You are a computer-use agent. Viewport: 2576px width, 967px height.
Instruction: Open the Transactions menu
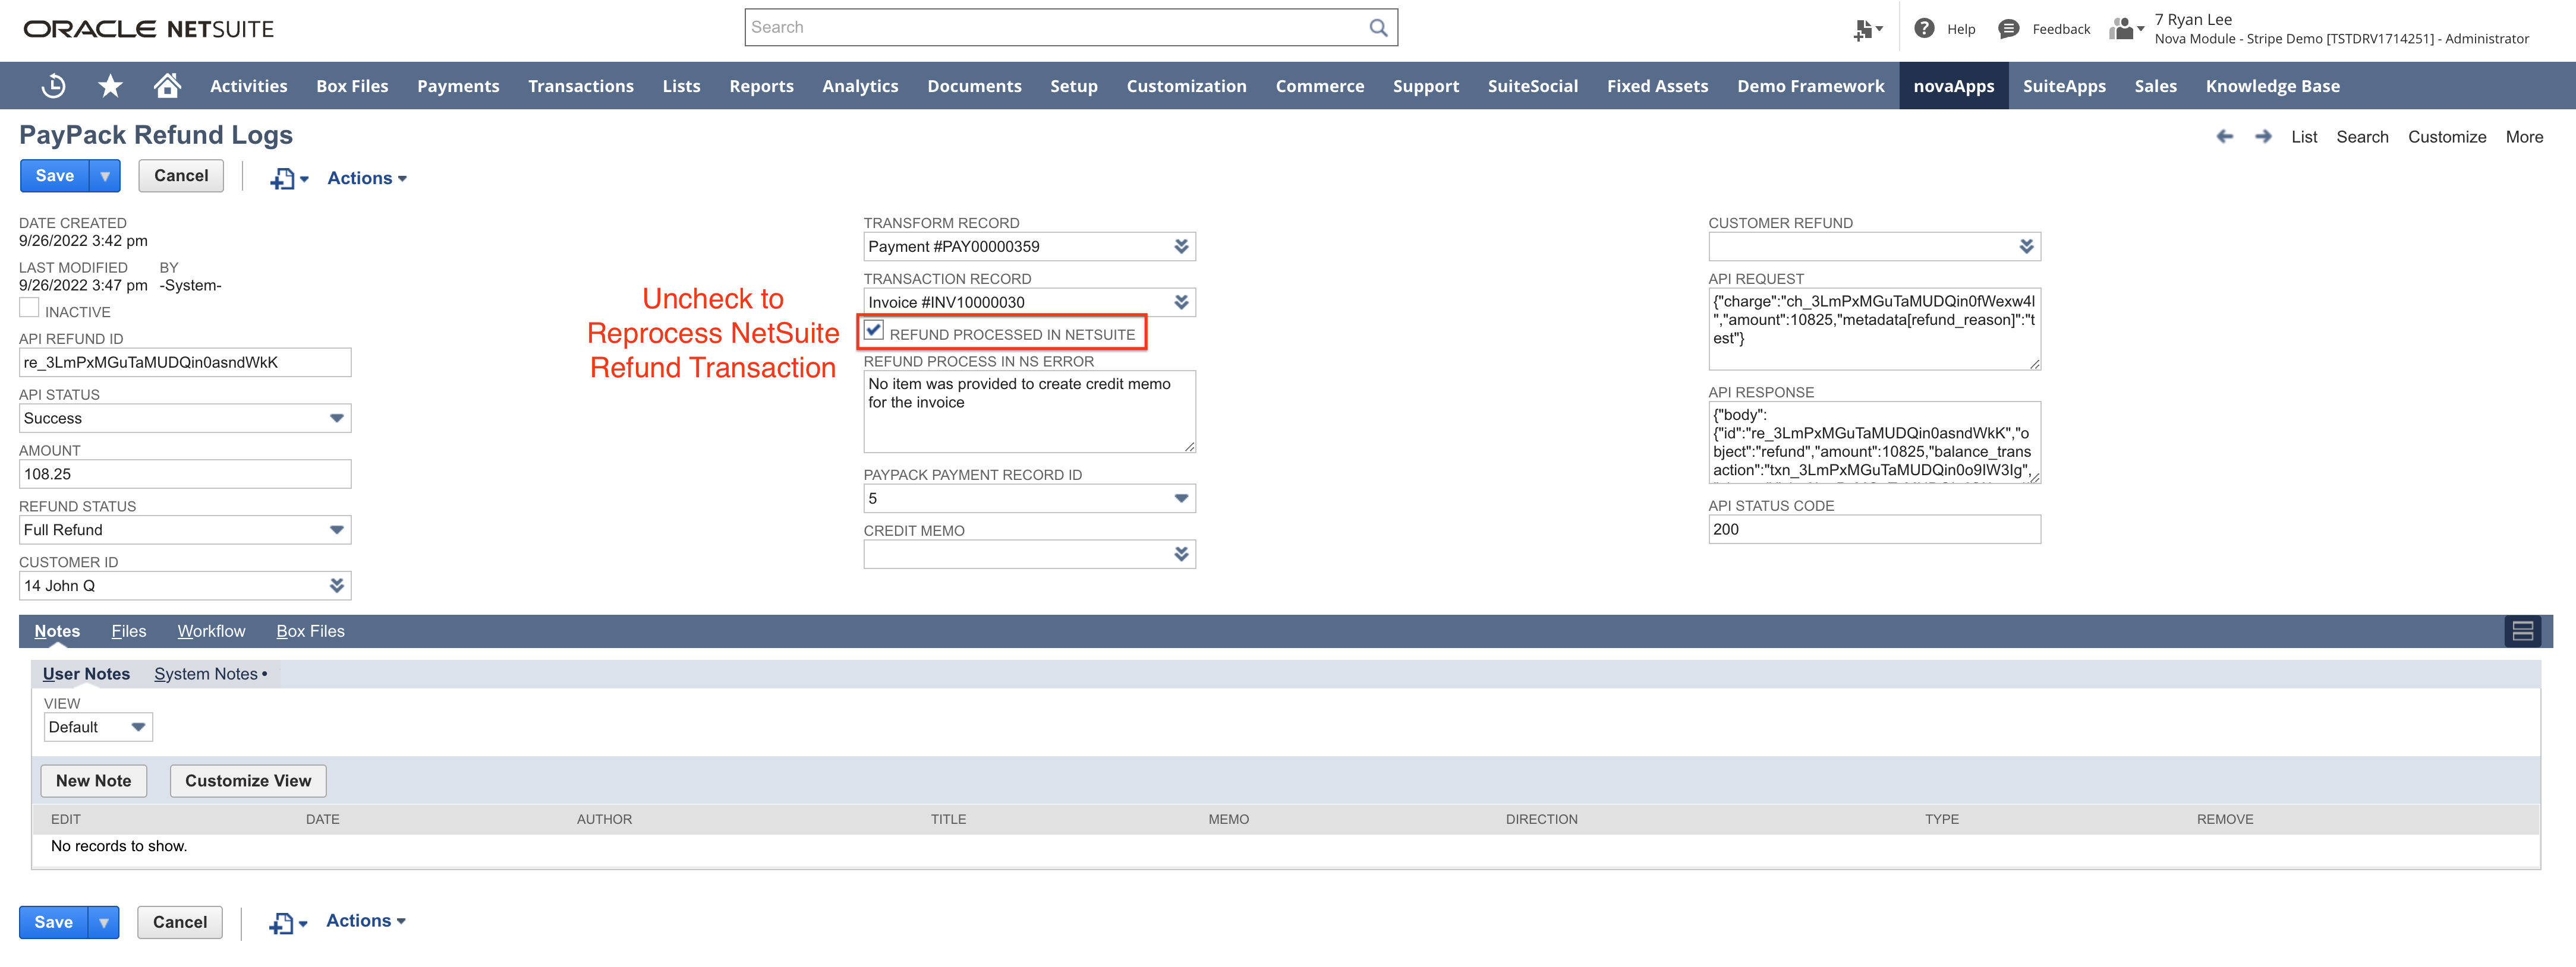(581, 86)
